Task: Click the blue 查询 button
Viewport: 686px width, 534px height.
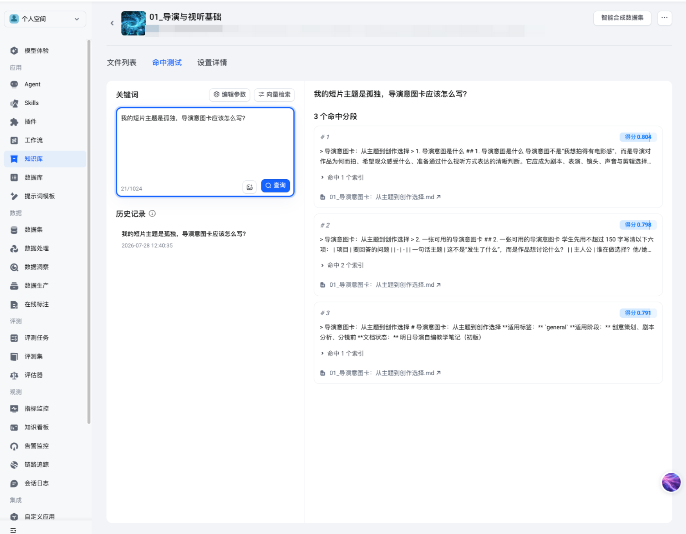Action: pos(275,185)
